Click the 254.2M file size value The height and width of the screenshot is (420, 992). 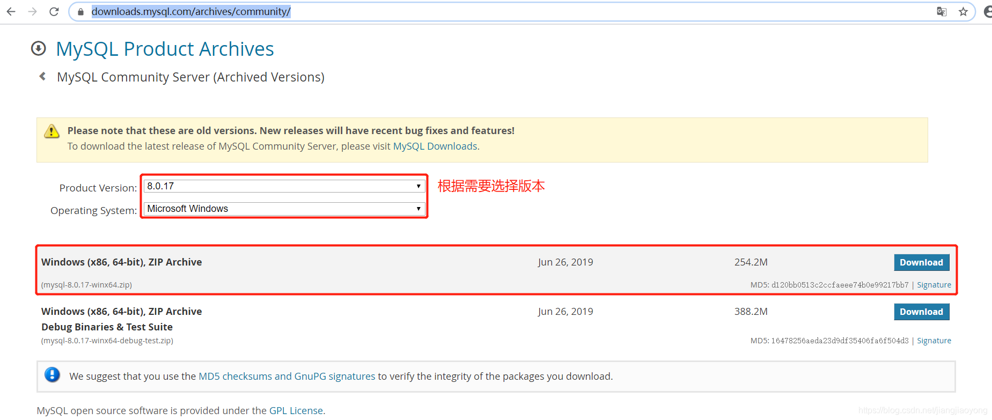(751, 262)
